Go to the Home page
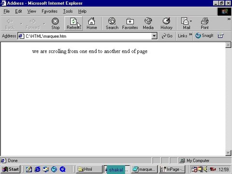The width and height of the screenshot is (232, 174). point(92,24)
